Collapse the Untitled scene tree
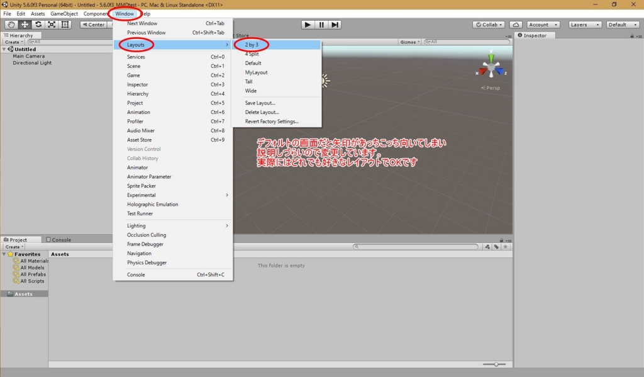644x377 pixels. (x=4, y=49)
